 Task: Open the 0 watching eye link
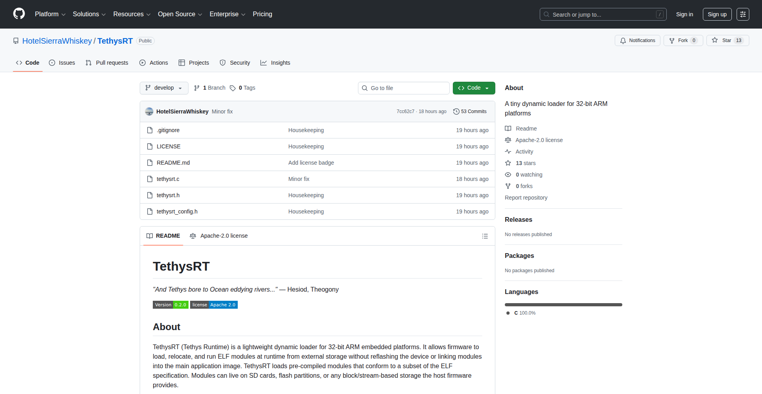click(x=523, y=175)
